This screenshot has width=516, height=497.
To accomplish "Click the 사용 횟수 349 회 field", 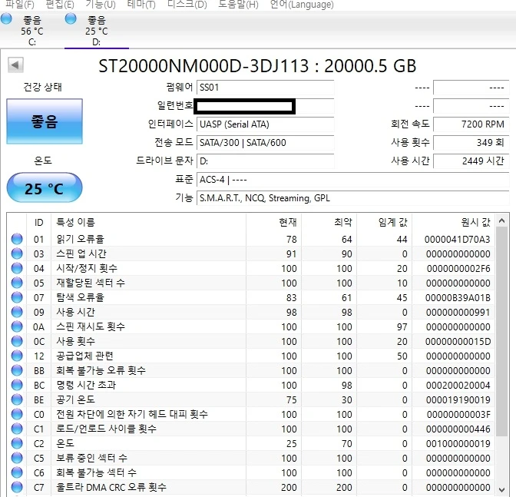I will (x=471, y=143).
